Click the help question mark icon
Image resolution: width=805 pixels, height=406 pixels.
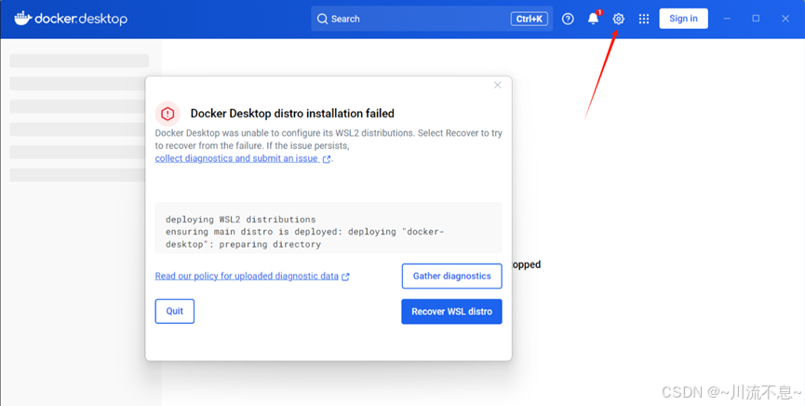[x=568, y=19]
